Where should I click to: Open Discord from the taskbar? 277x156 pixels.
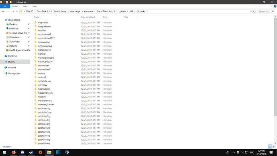point(22,152)
